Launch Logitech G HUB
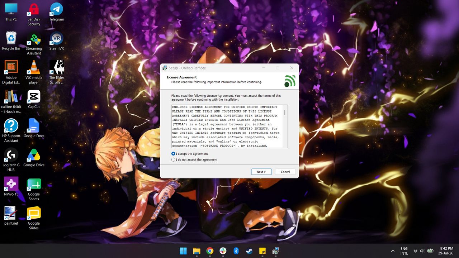 [x=11, y=160]
